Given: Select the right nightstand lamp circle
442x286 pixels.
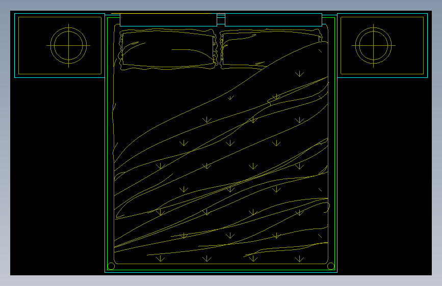Looking at the screenshot, I should pos(374,45).
